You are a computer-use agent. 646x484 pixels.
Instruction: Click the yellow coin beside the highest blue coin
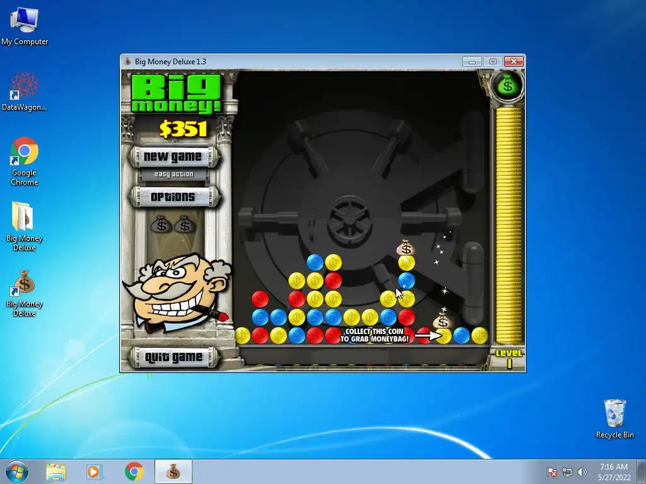pos(333,263)
